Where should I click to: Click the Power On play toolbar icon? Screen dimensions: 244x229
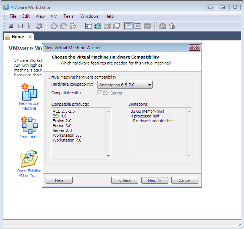(x=30, y=26)
